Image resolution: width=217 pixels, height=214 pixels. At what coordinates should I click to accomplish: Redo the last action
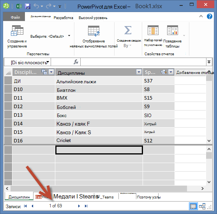[49, 6]
